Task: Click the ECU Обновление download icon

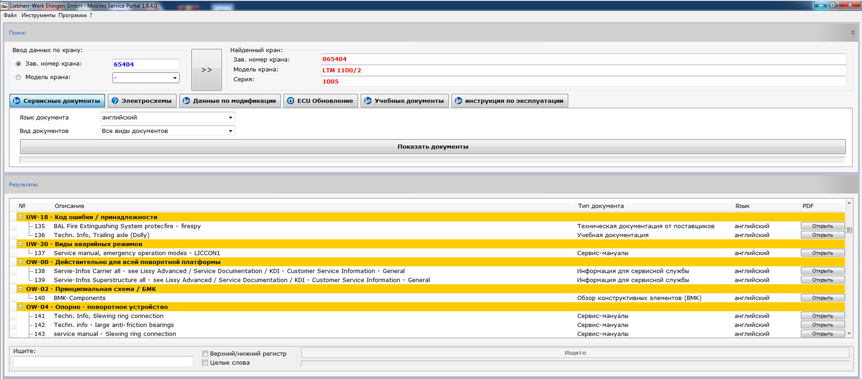Action: [291, 101]
